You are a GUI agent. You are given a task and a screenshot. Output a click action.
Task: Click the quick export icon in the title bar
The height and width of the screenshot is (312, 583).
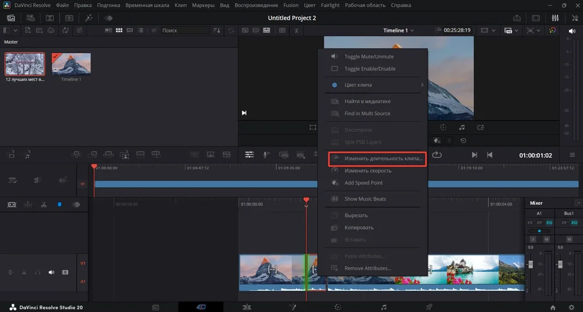click(x=517, y=18)
